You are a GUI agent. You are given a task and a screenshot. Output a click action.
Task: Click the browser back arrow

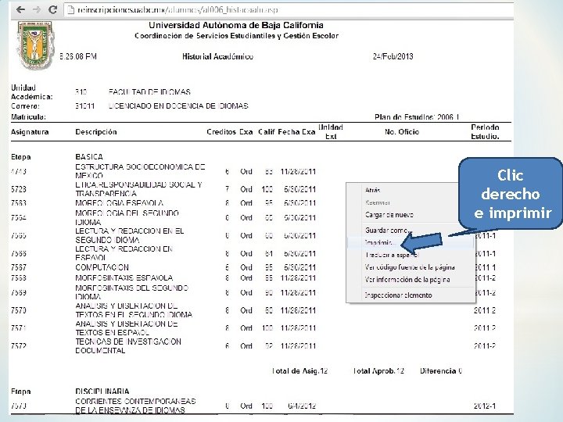20,9
